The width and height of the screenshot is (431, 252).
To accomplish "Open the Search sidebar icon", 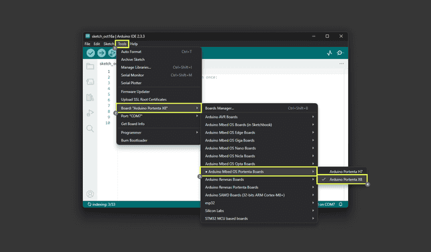I will [x=90, y=128].
